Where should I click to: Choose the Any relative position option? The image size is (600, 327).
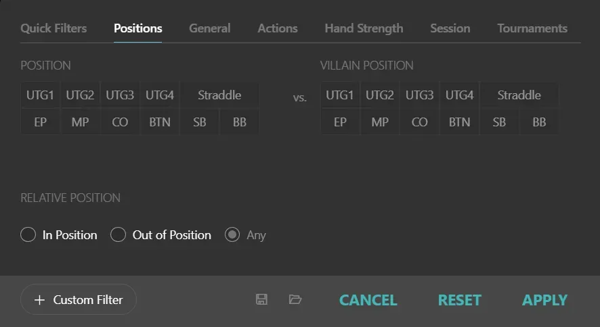(x=232, y=235)
